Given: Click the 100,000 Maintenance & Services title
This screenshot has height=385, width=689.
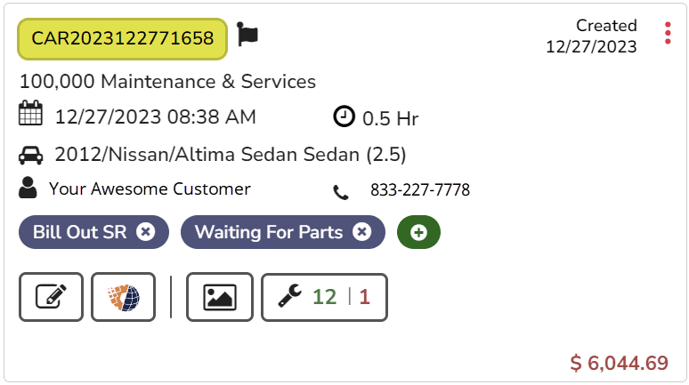Looking at the screenshot, I should pyautogui.click(x=167, y=82).
